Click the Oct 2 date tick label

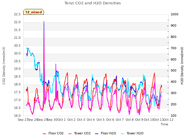(x=71, y=120)
